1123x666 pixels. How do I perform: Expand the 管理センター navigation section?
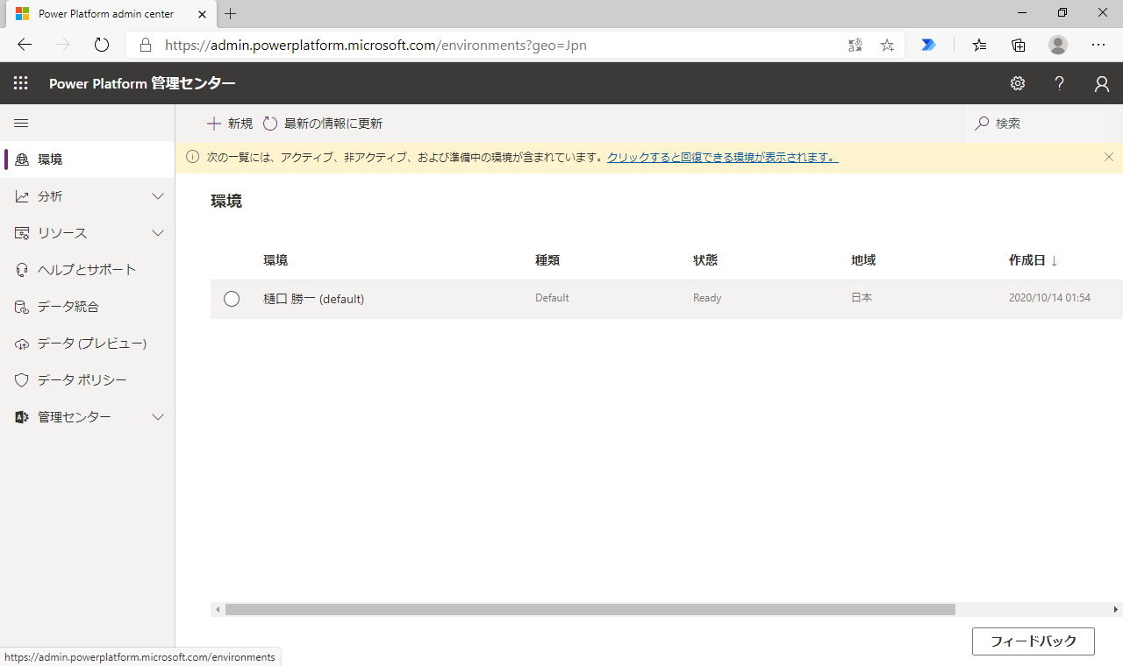pyautogui.click(x=158, y=417)
